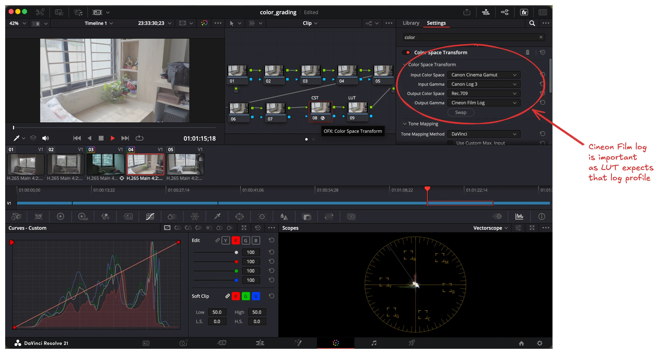Switch to the Settings tab
The height and width of the screenshot is (354, 662).
click(436, 23)
